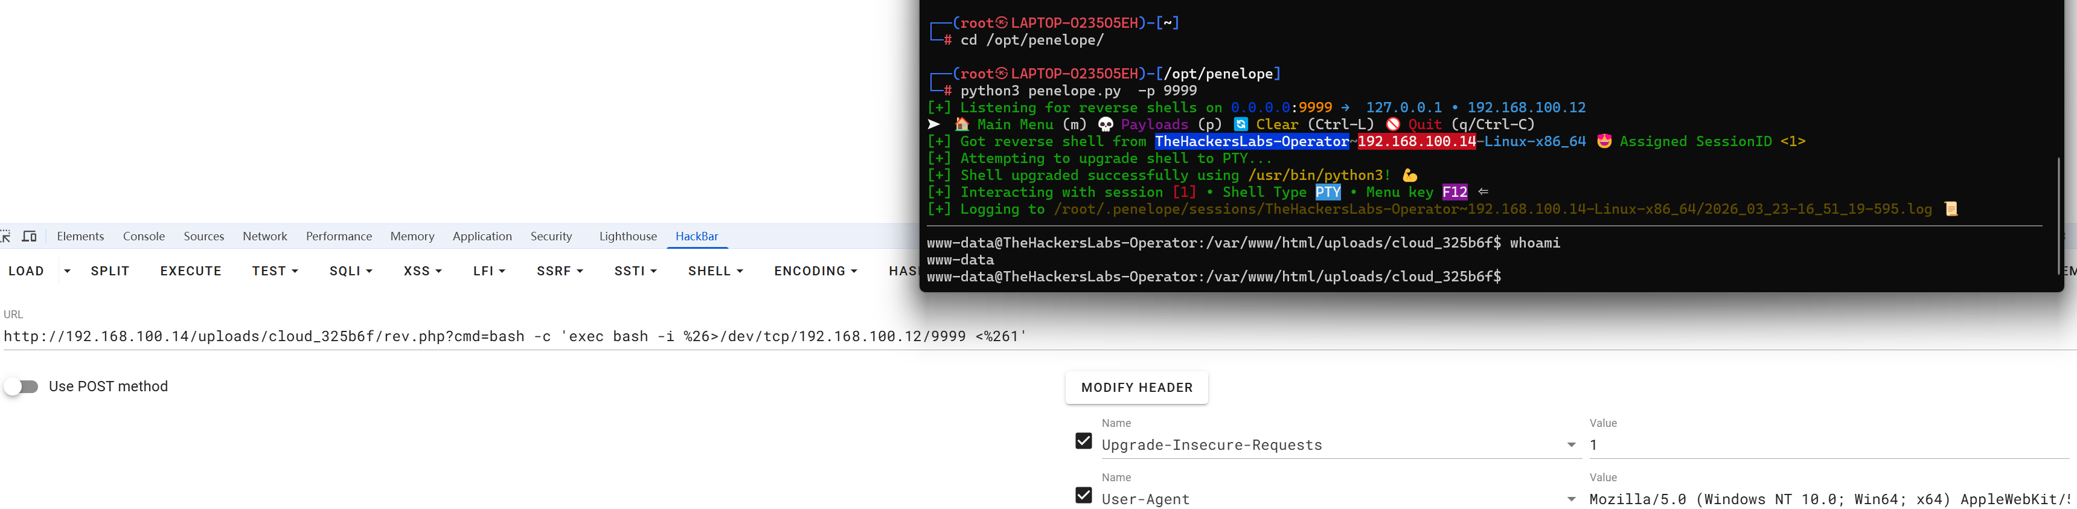Click the python3 penelope.py -p 9999 command
The width and height of the screenshot is (2077, 509).
(x=1078, y=91)
